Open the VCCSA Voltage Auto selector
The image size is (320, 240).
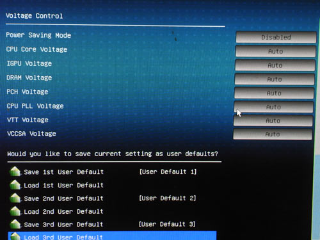tap(273, 134)
